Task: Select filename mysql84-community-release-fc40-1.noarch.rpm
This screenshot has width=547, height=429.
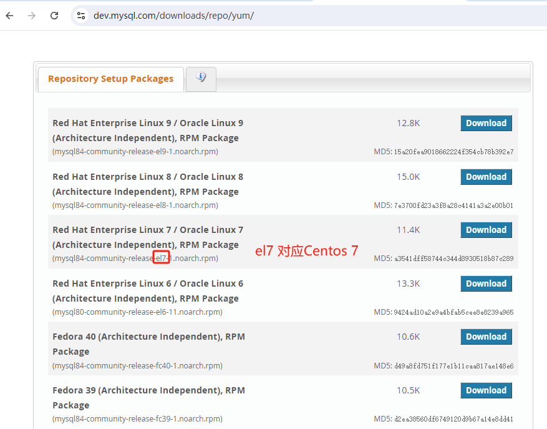Action: pos(137,366)
